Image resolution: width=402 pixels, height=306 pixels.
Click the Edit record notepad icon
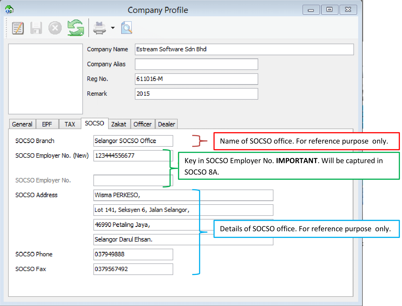coord(18,28)
